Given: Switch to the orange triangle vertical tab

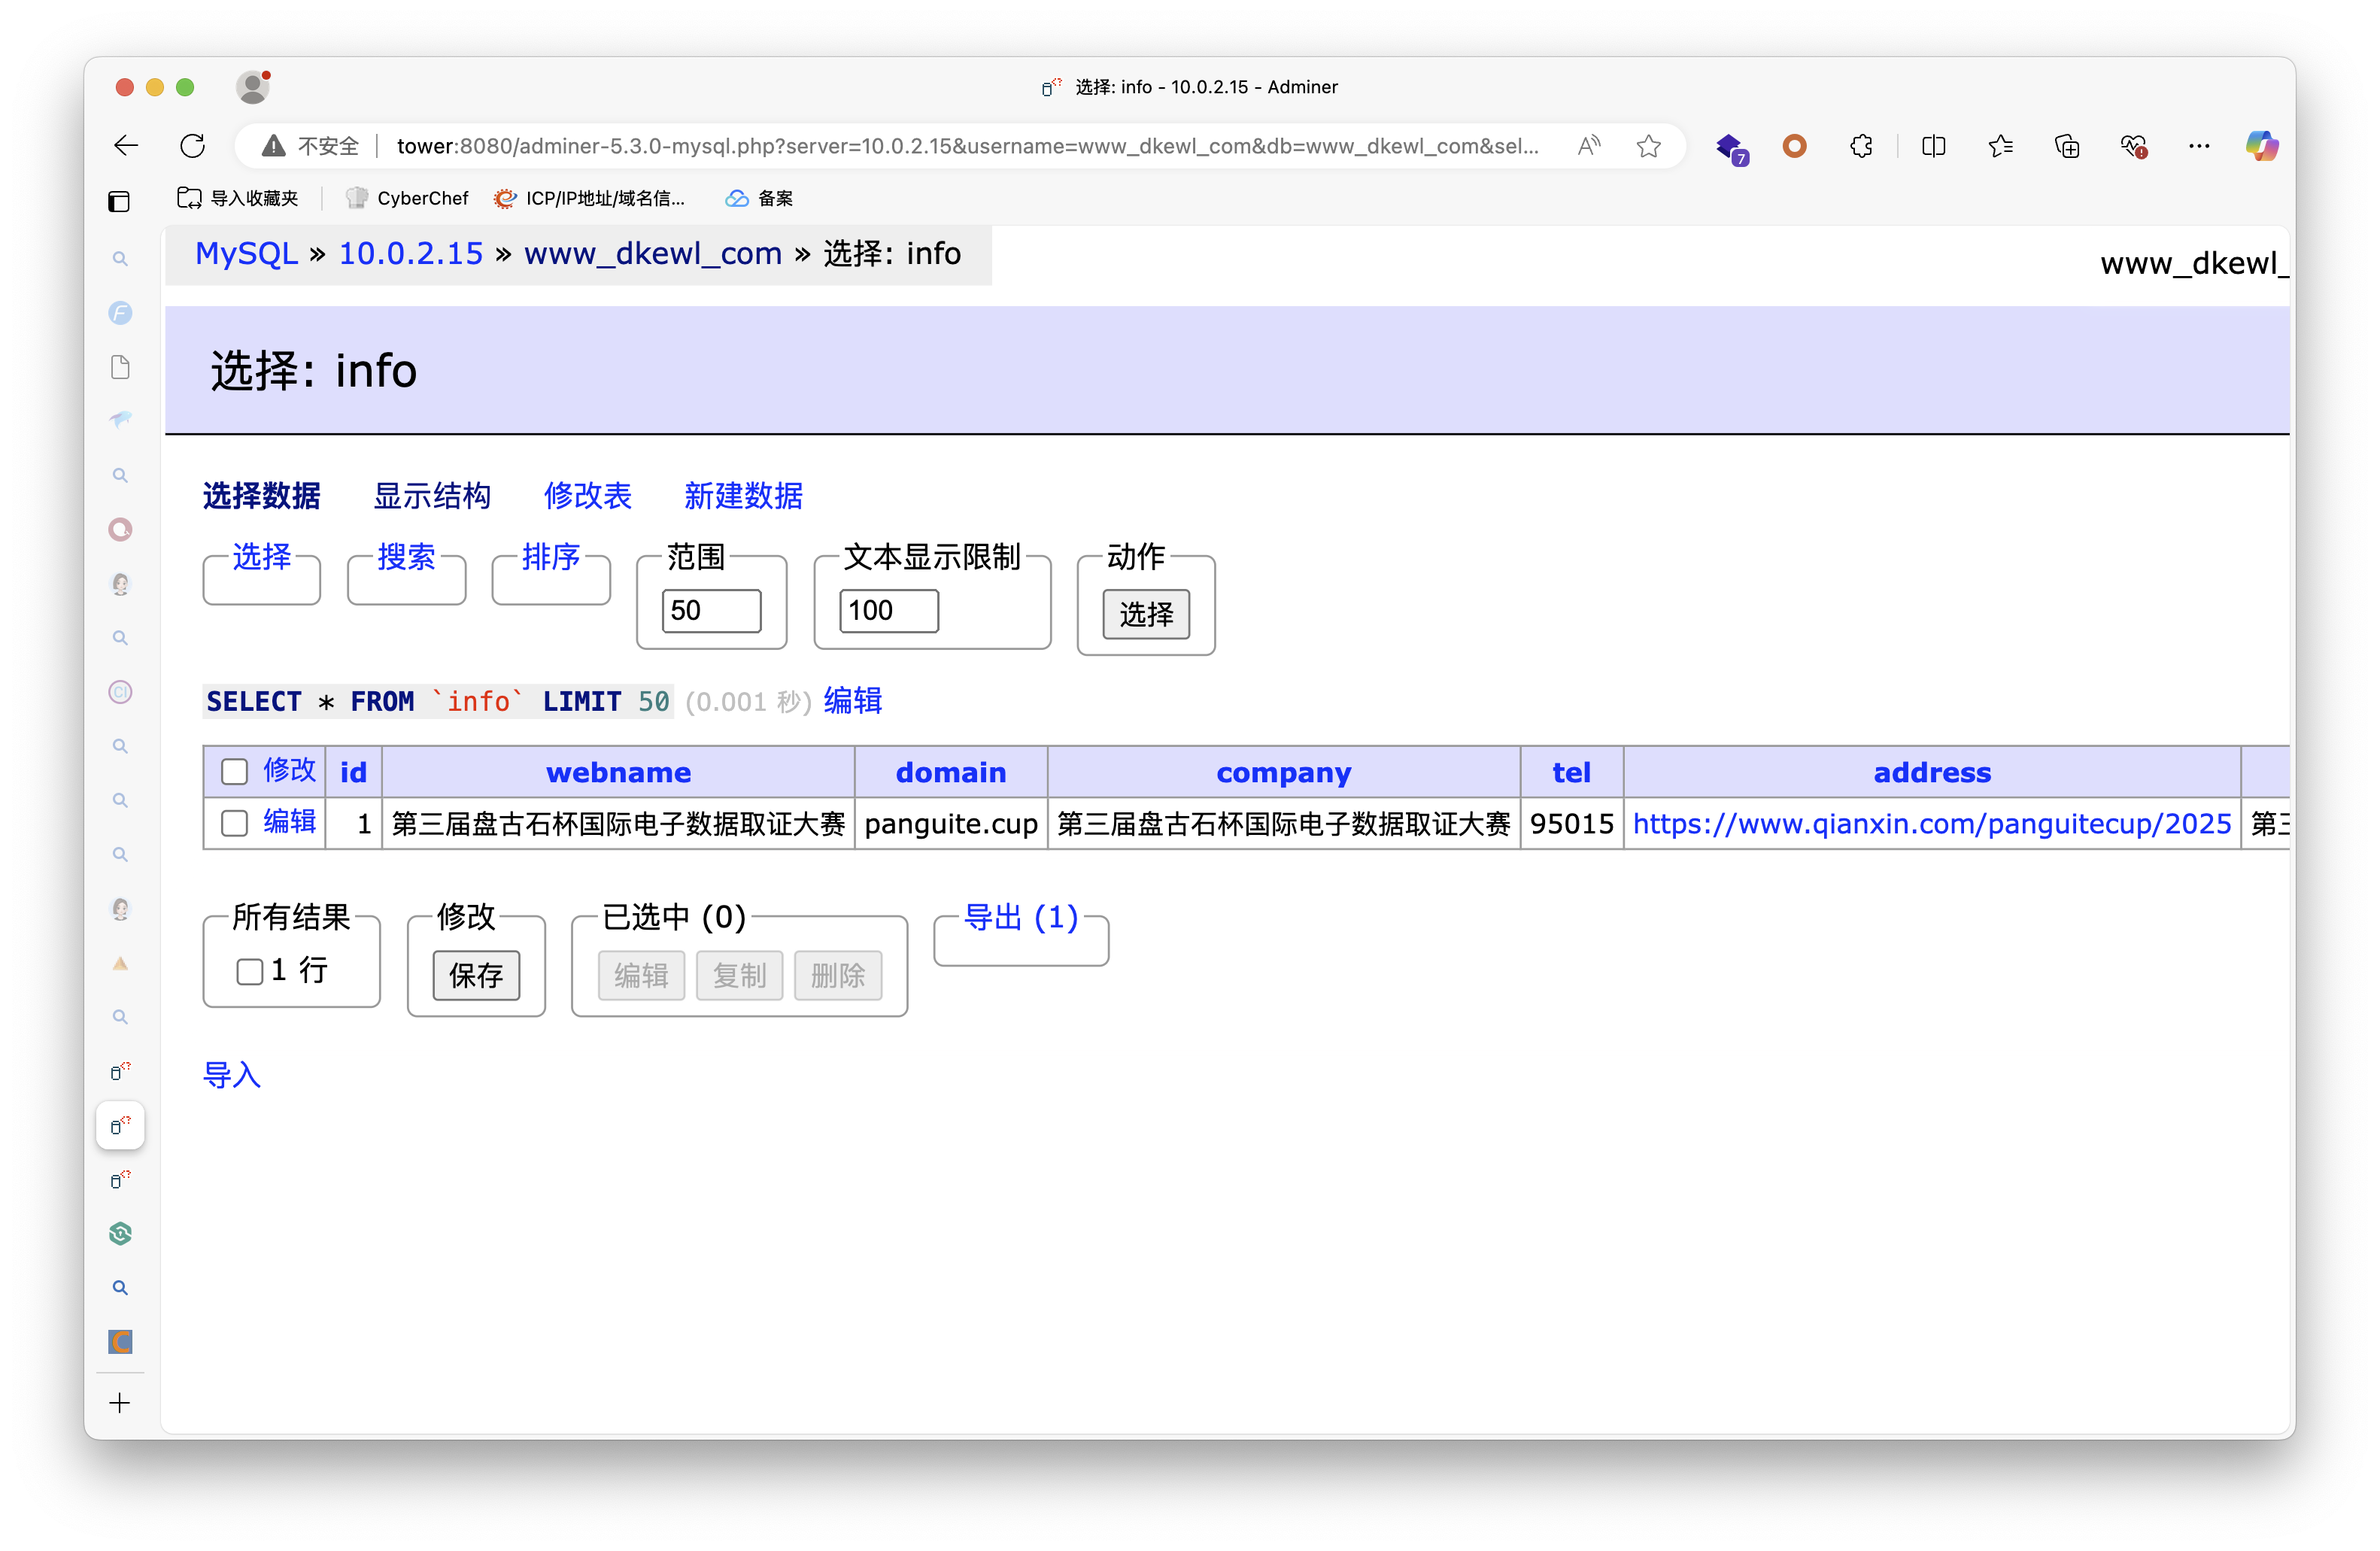Looking at the screenshot, I should [120, 963].
